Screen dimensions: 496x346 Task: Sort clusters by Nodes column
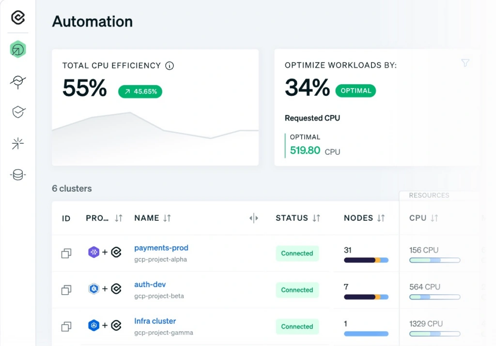click(381, 218)
